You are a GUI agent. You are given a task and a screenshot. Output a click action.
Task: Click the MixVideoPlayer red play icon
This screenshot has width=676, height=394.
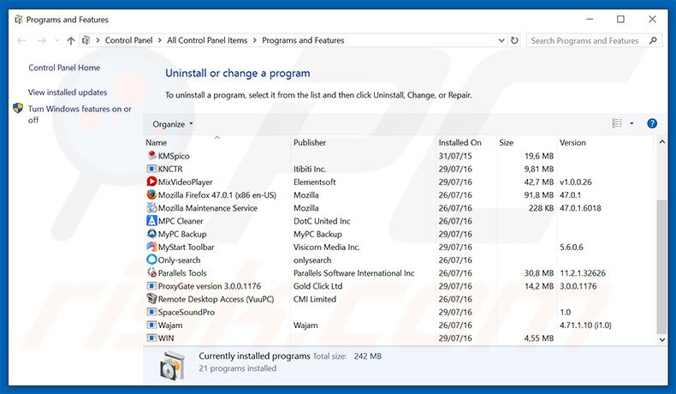click(151, 182)
